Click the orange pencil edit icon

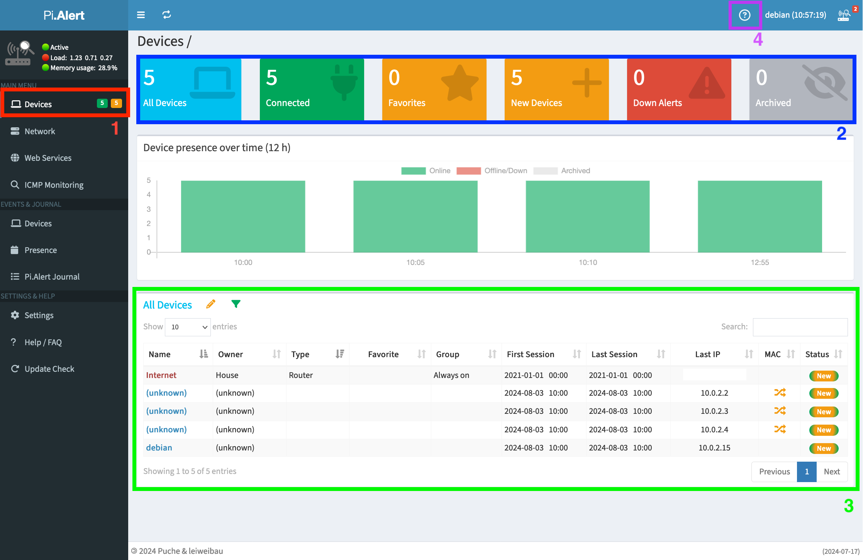210,304
